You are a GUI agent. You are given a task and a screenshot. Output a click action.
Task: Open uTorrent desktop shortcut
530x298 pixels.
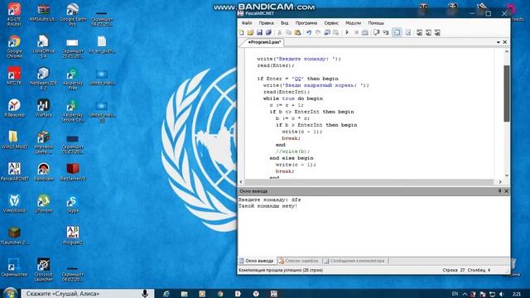(x=43, y=204)
